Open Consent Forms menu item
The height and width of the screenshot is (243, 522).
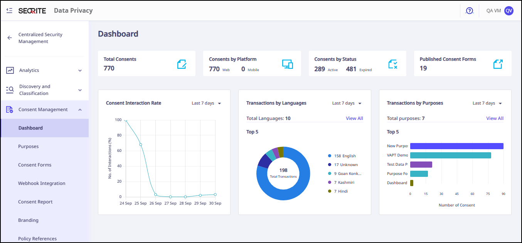coord(35,165)
